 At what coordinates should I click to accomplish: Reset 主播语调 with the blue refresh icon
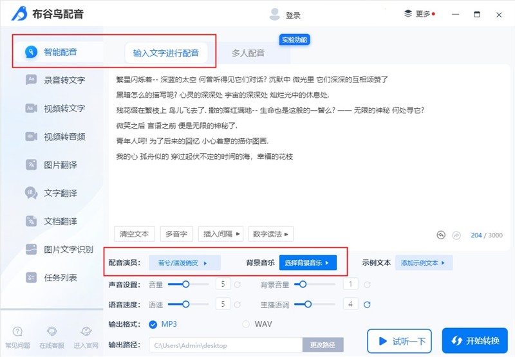point(367,305)
